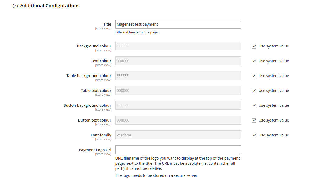
Task: Disable system value for Button text colour
Action: [x=254, y=120]
